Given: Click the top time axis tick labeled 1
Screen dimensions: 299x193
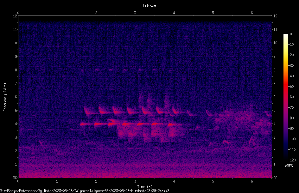Looking at the screenshot, I should 57,13.
